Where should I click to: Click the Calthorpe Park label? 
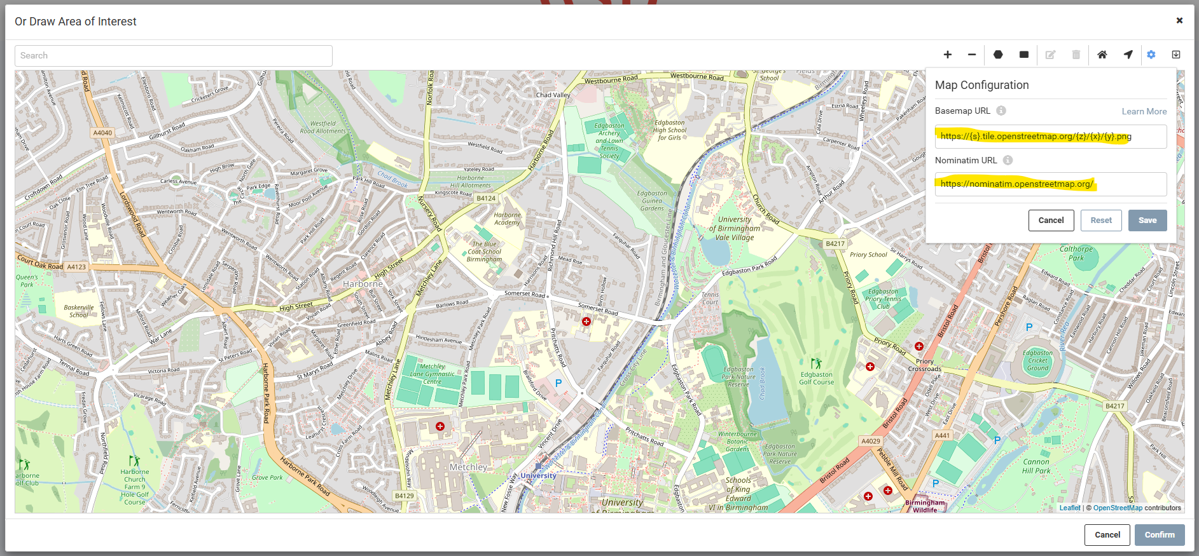coord(1076,254)
